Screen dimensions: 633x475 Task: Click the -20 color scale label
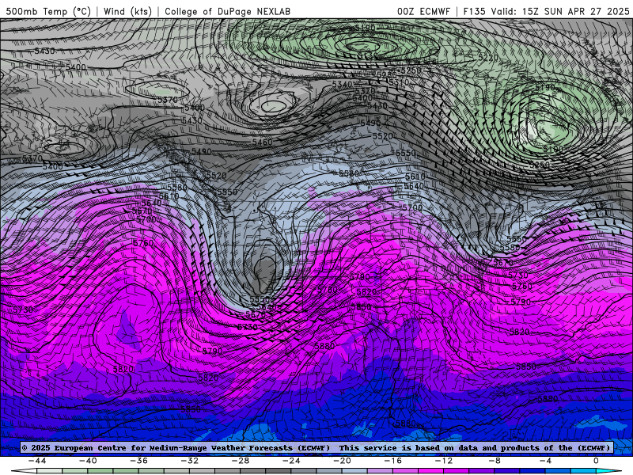pyautogui.click(x=343, y=461)
